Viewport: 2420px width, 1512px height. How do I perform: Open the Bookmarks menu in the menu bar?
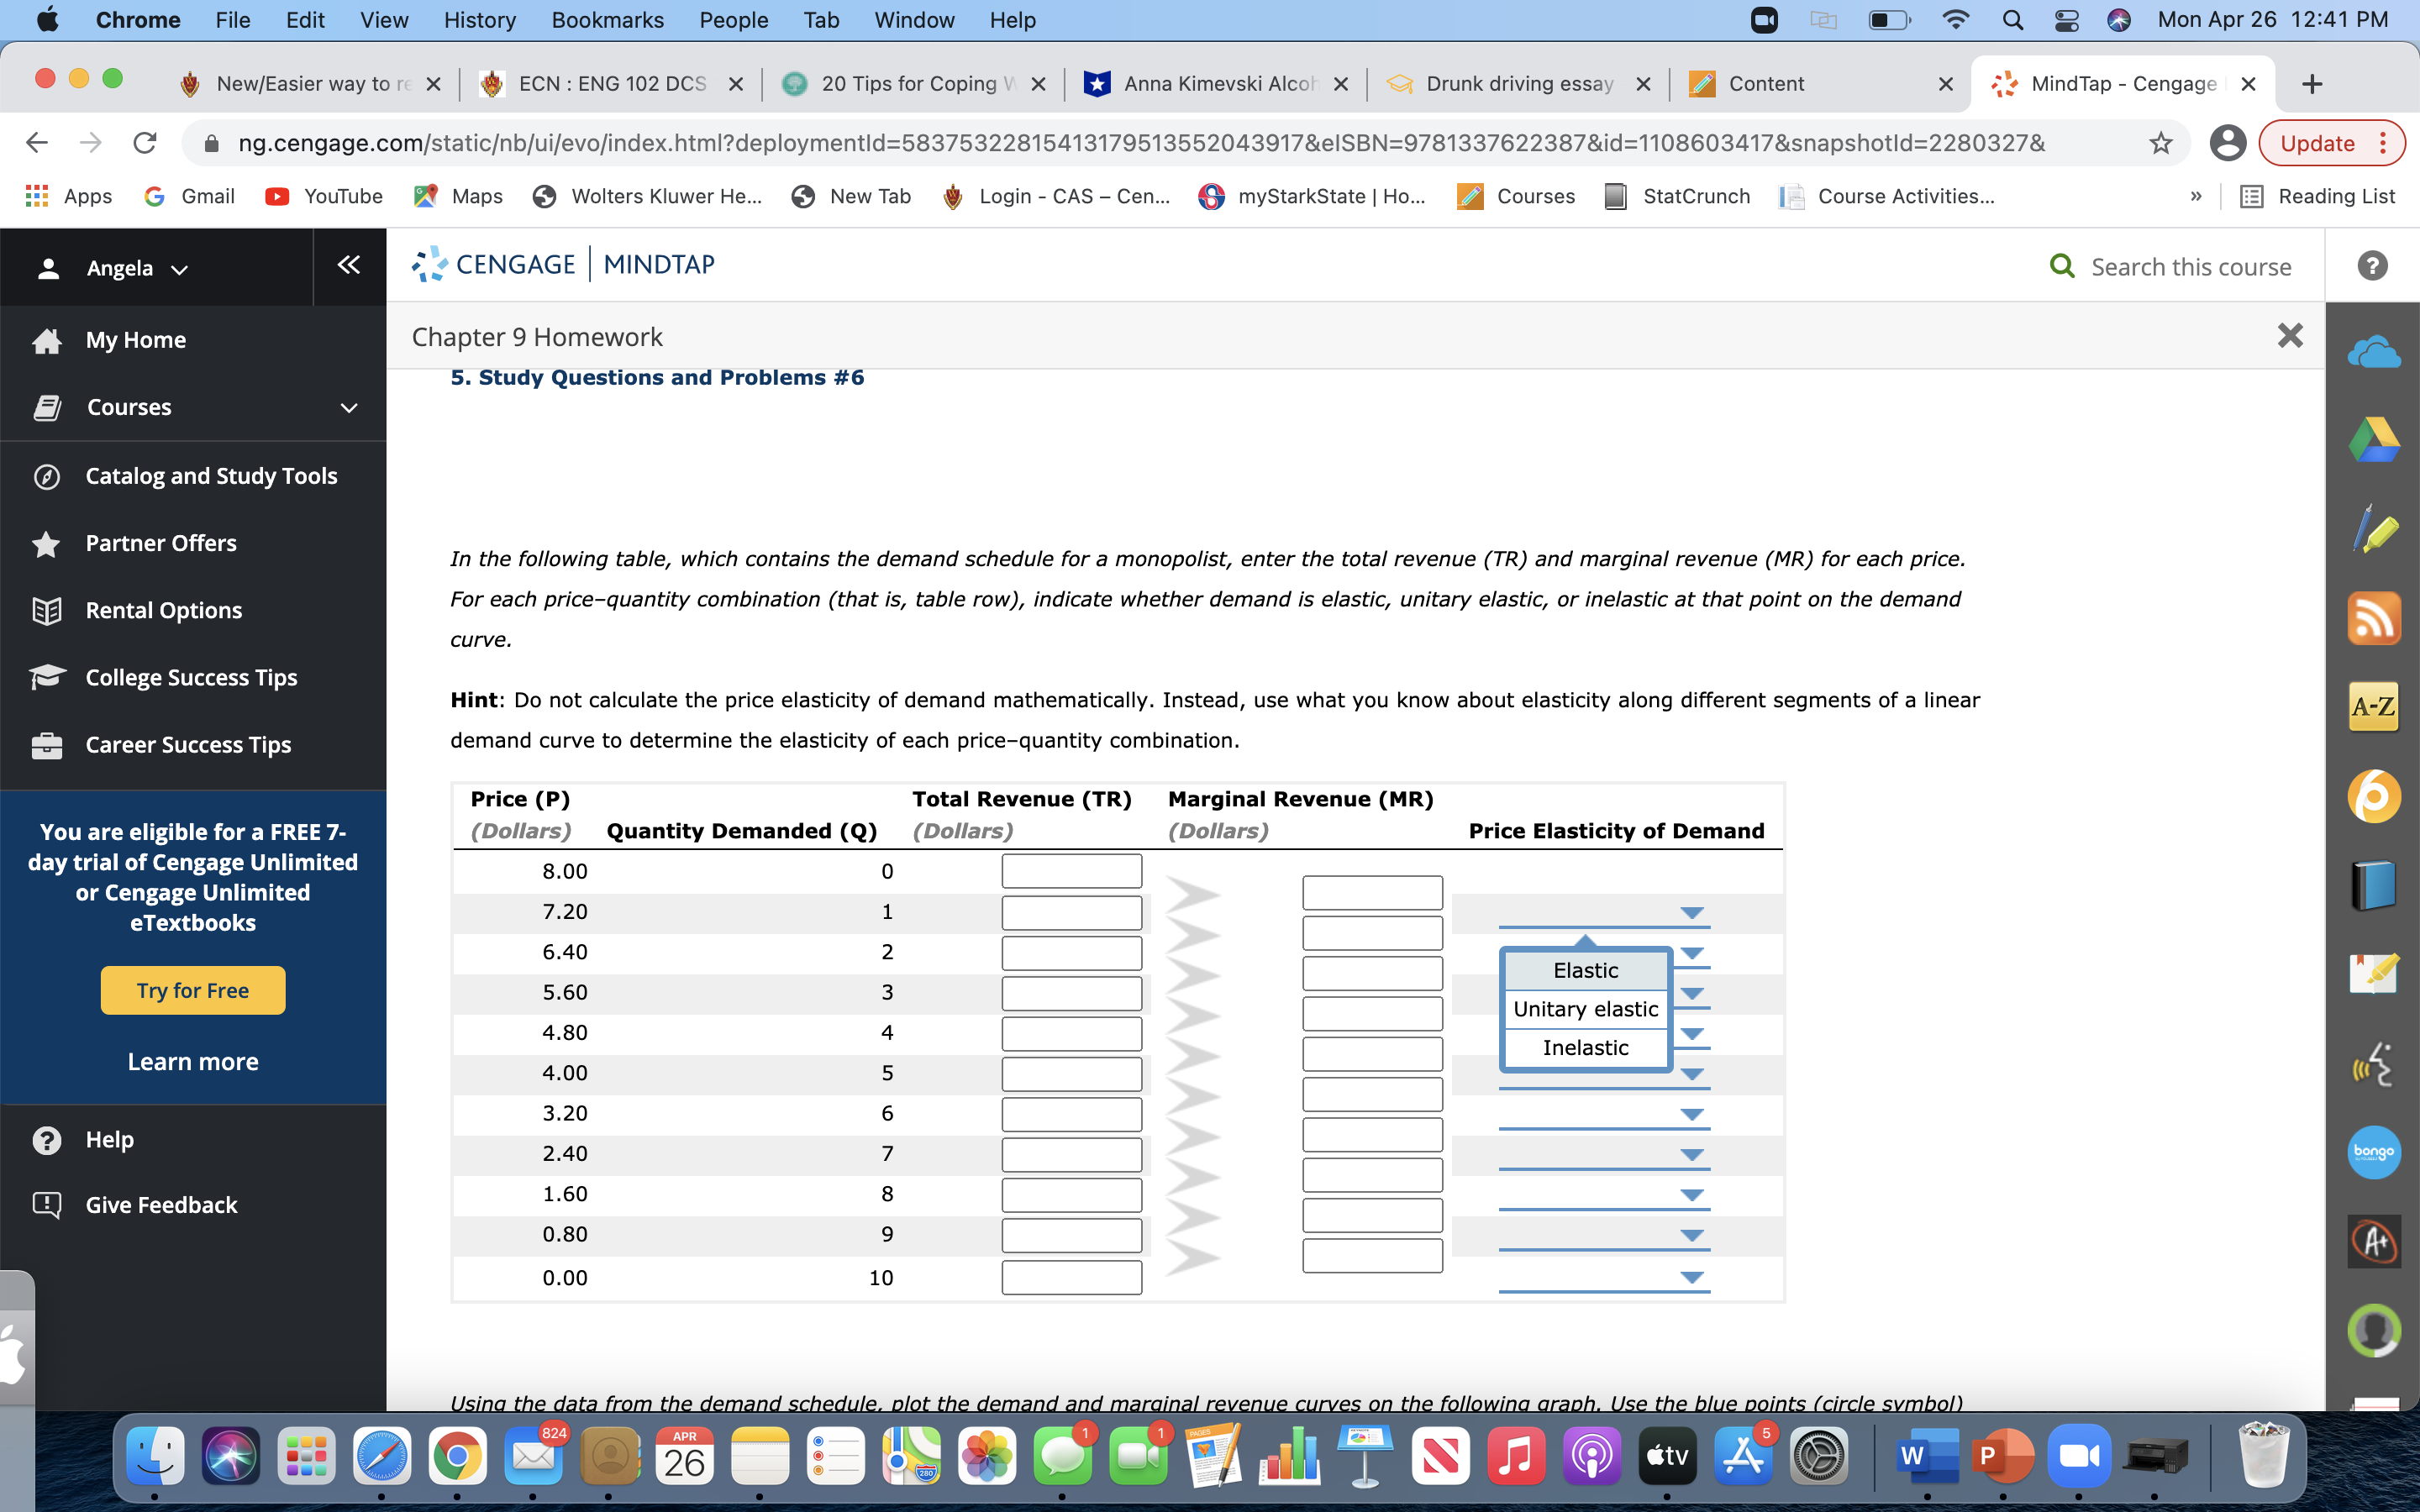[x=607, y=20]
